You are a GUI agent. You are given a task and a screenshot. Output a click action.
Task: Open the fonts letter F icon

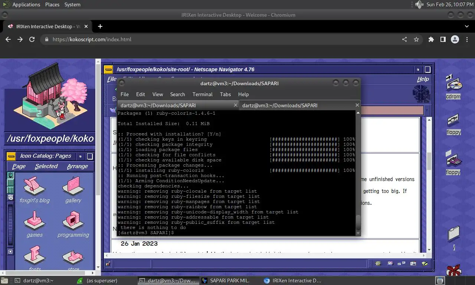[35, 255]
